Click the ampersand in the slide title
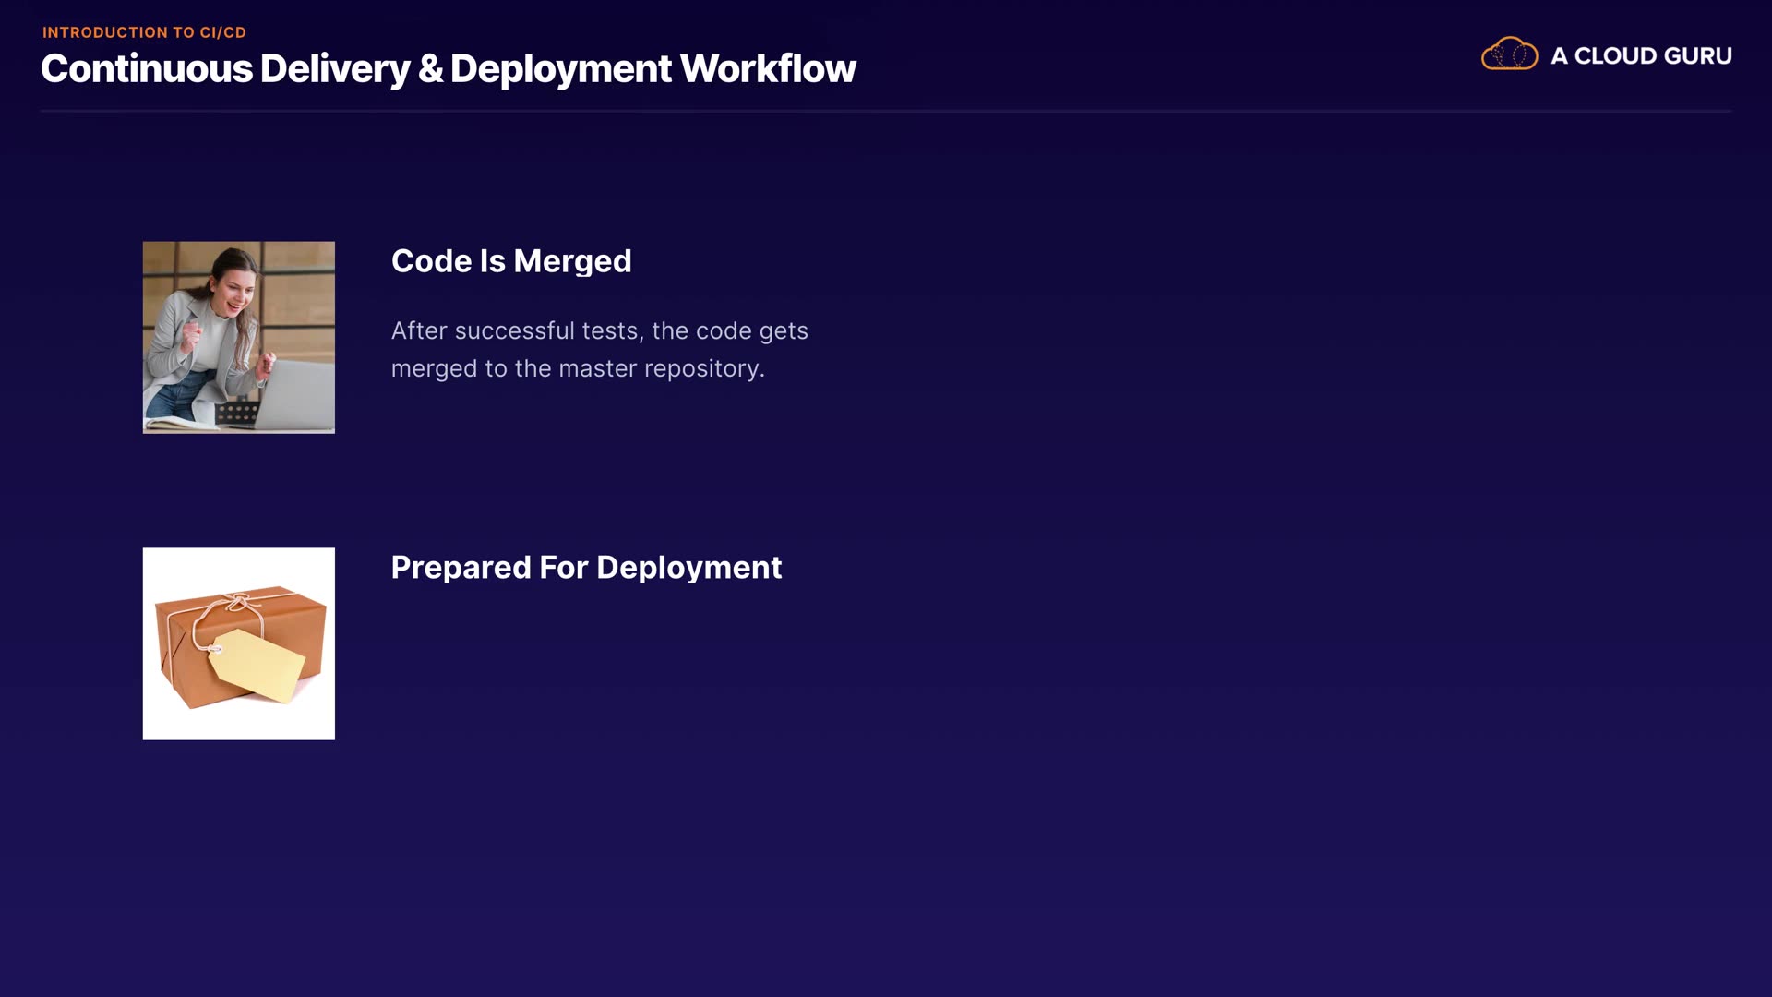Image resolution: width=1772 pixels, height=997 pixels. click(430, 69)
